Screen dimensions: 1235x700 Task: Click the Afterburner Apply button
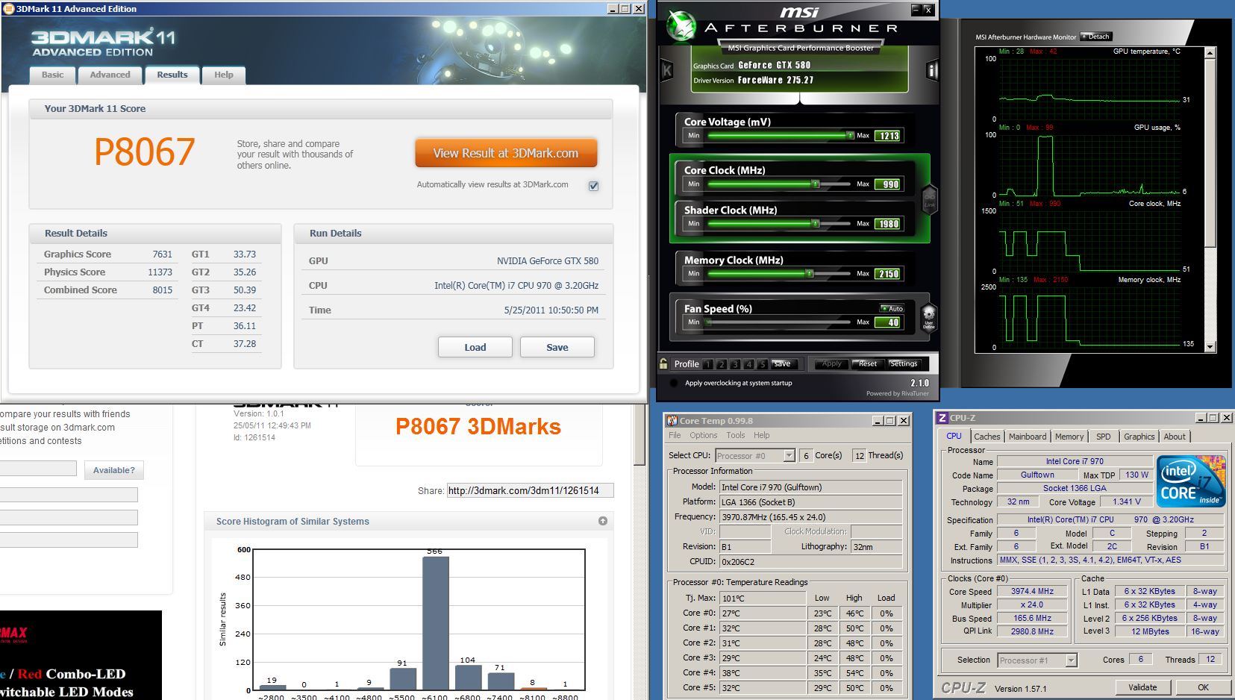click(831, 364)
